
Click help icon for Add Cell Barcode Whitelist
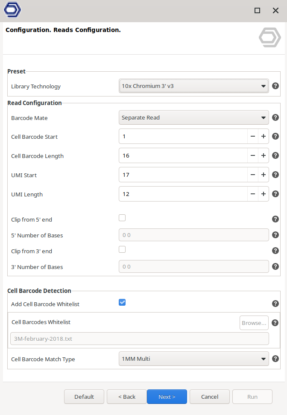pos(275,304)
